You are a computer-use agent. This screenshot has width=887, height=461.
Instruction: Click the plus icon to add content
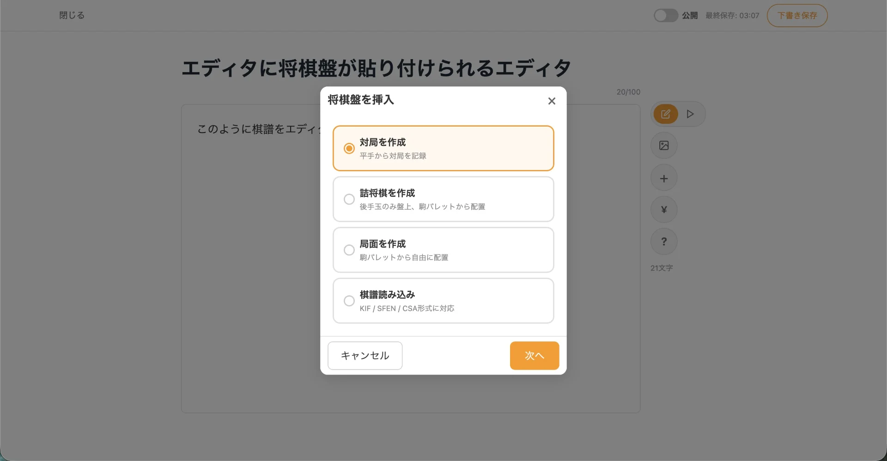[x=664, y=177]
